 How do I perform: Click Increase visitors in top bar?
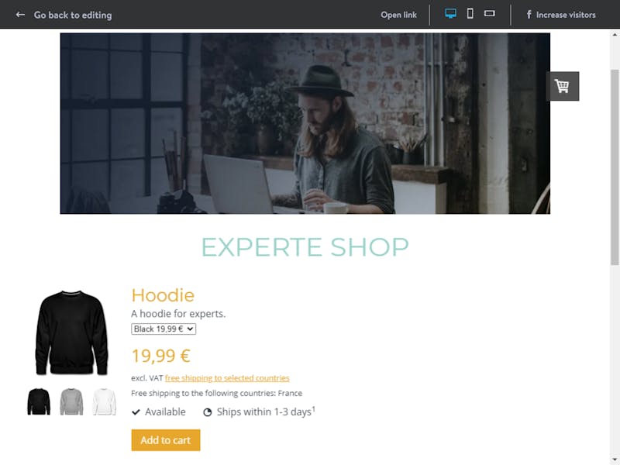tap(566, 15)
